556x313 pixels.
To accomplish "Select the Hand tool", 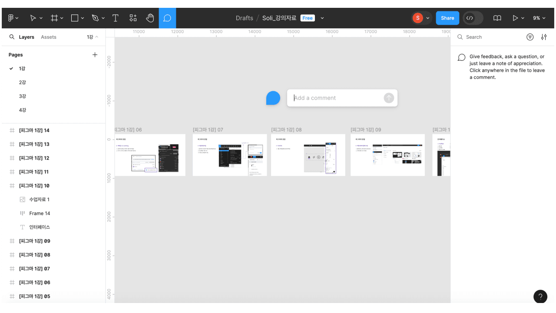I will 150,18.
